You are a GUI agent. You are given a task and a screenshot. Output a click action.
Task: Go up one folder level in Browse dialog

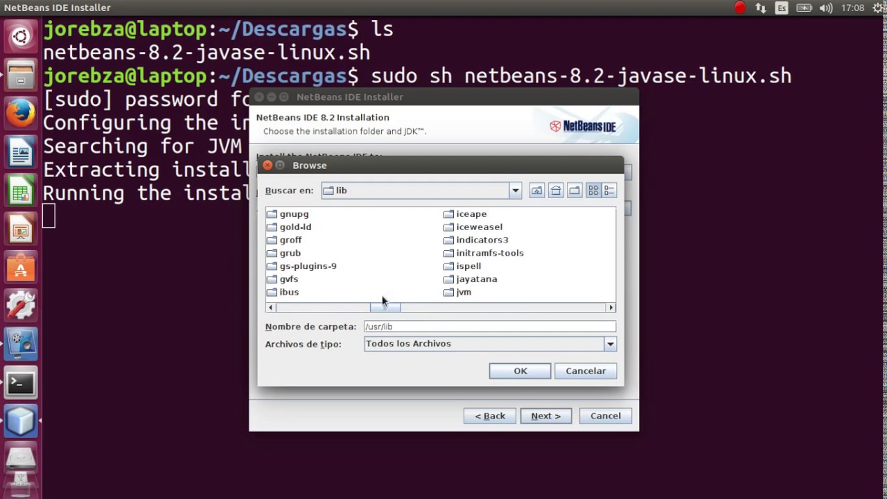point(536,191)
